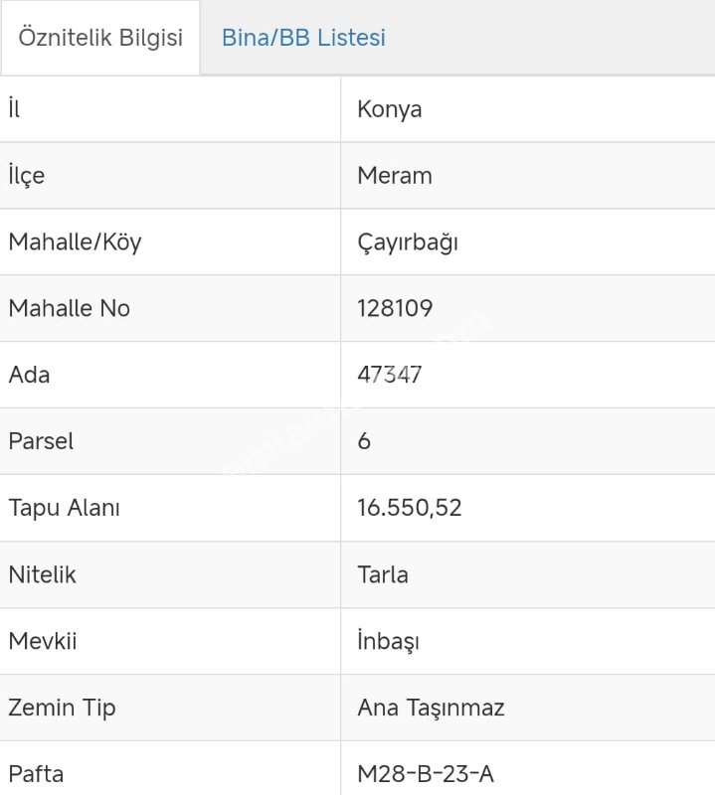Viewport: 715px width, 795px height.
Task: Select the İlçe row label
Action: click(26, 176)
